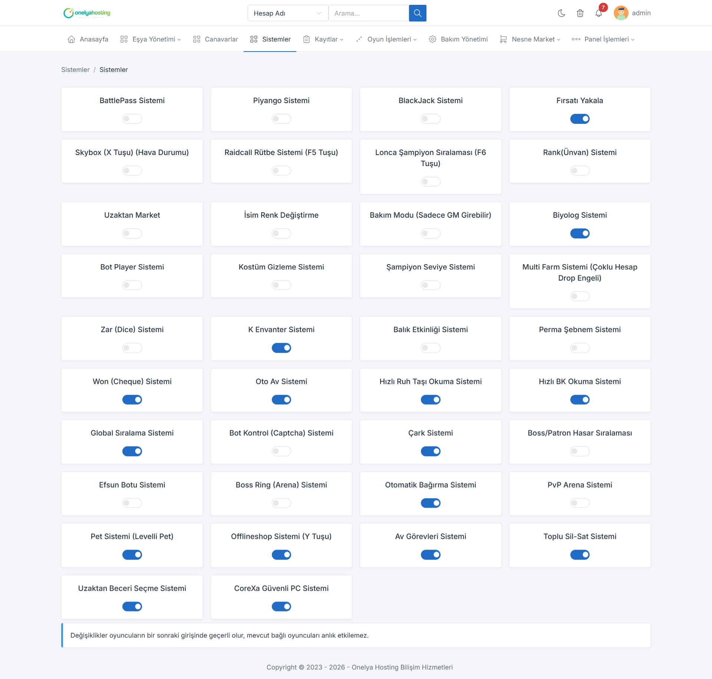Enable Zar (Dice) Sistemi switch
The width and height of the screenshot is (712, 679).
pos(132,348)
